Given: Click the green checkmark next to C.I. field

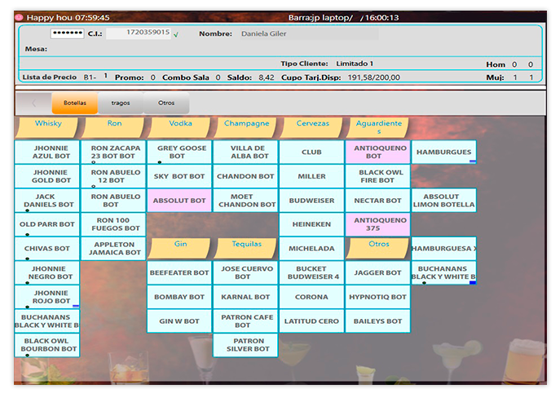Looking at the screenshot, I should click(x=176, y=34).
